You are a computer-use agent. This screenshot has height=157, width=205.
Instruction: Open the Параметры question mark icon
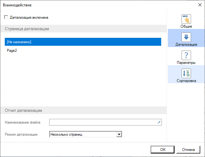click(x=186, y=55)
